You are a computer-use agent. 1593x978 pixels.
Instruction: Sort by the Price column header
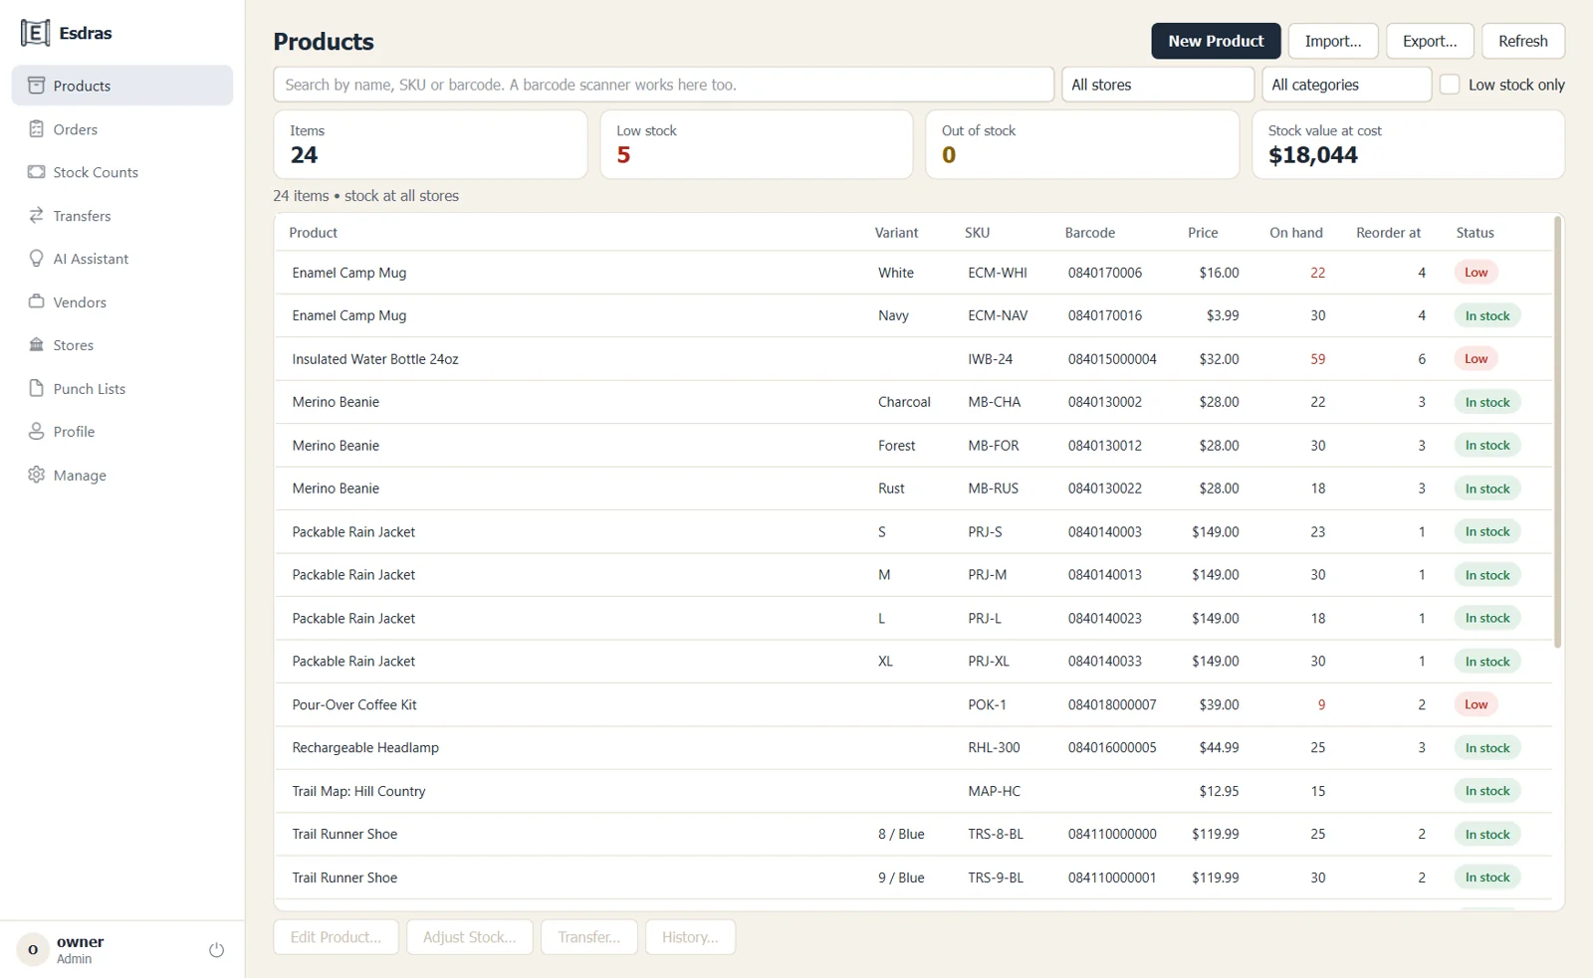pyautogui.click(x=1203, y=233)
